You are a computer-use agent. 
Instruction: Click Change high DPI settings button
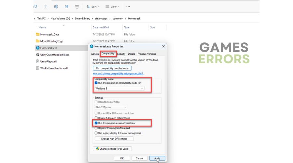(x=114, y=139)
